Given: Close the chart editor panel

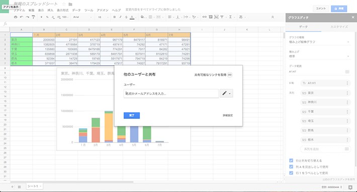Looking at the screenshot, I should pos(353,18).
